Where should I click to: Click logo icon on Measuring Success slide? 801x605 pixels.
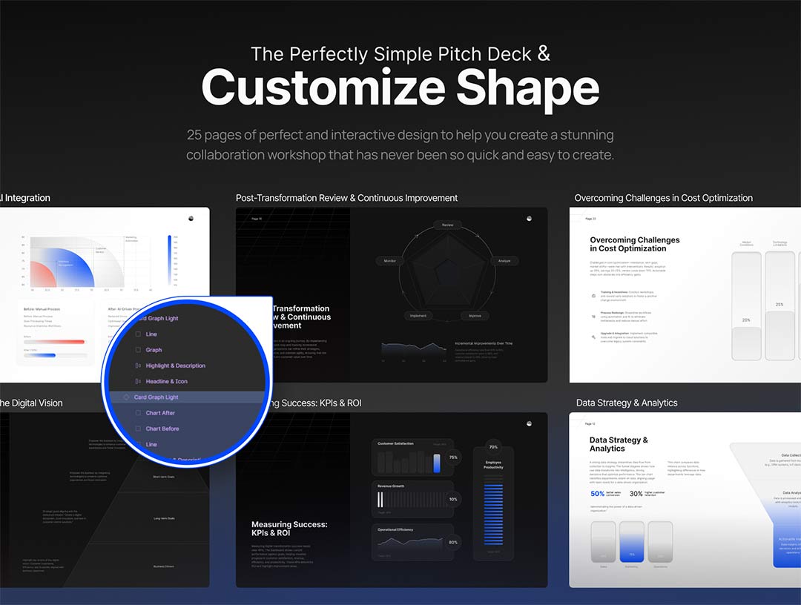click(x=529, y=423)
